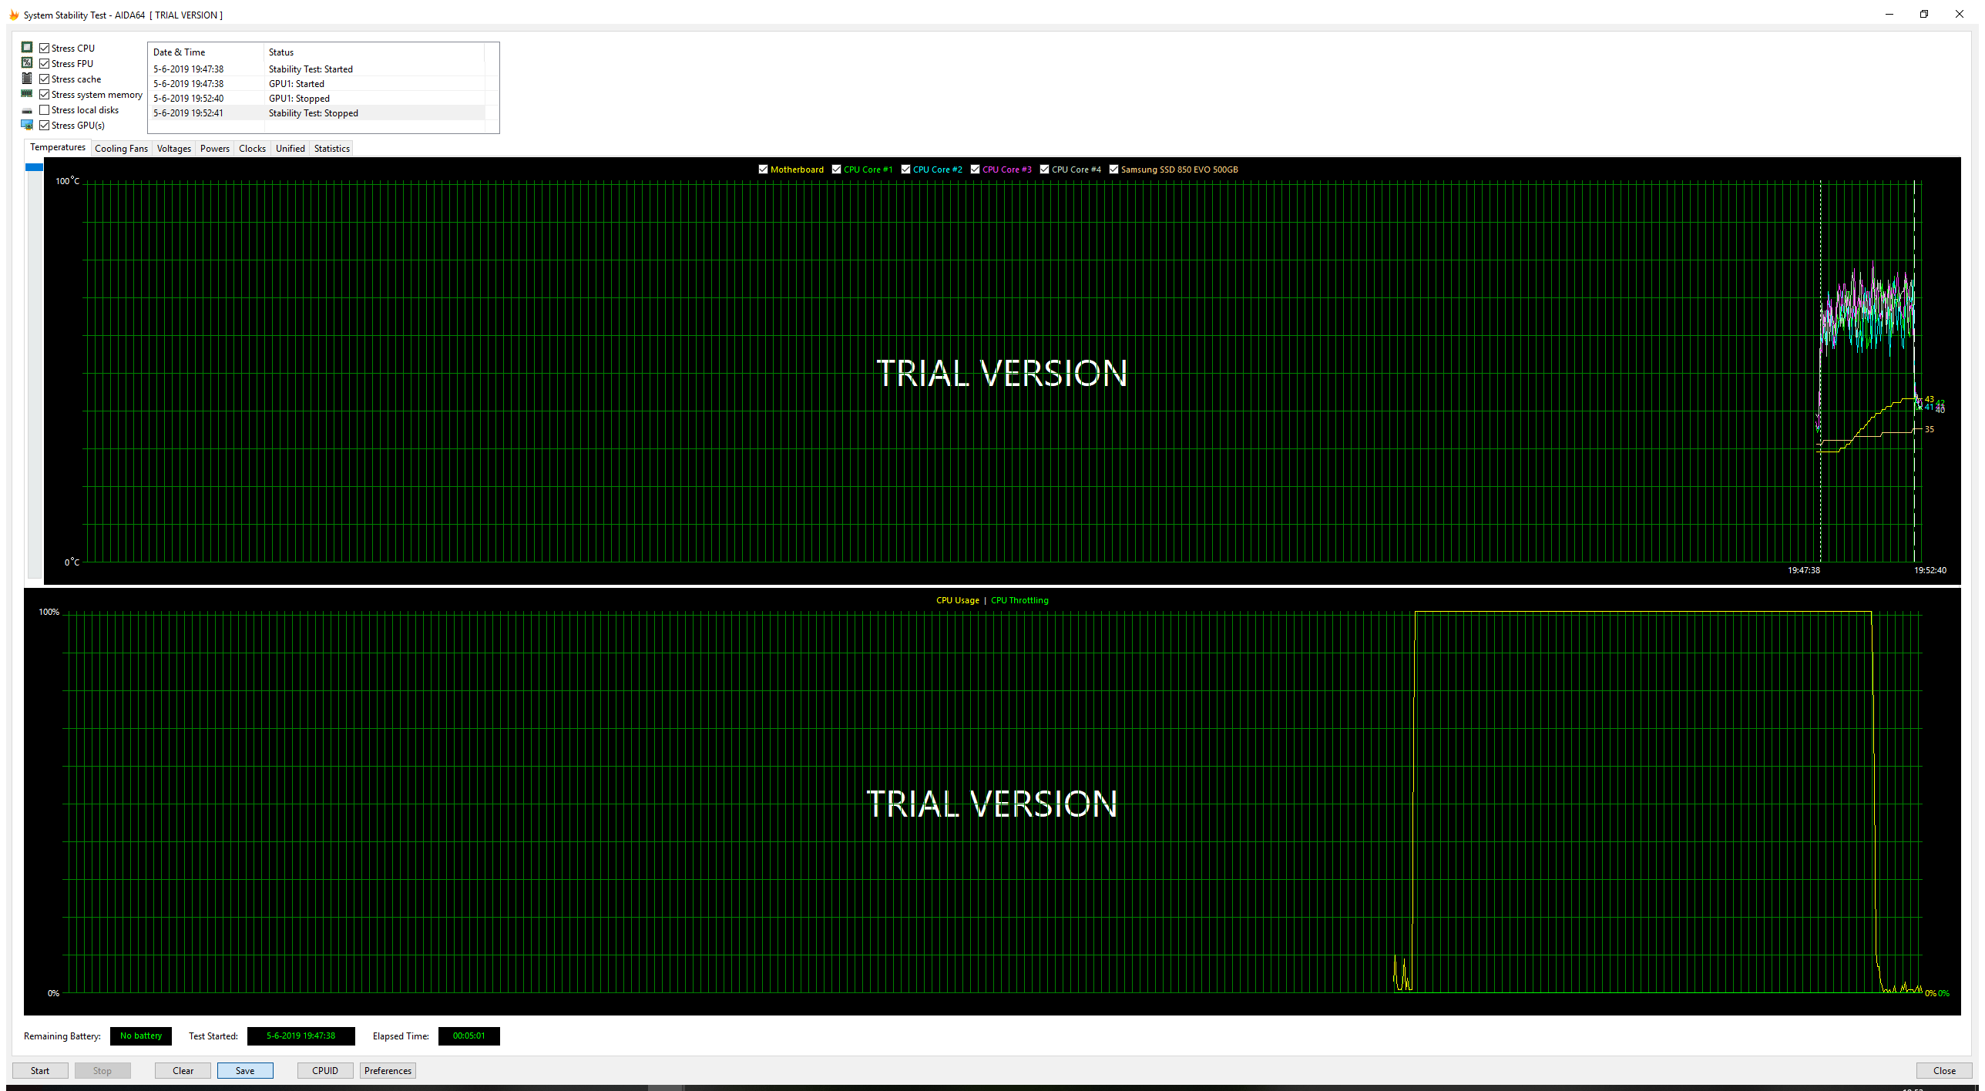This screenshot has width=1985, height=1091.
Task: Click the Save button
Action: [245, 1070]
